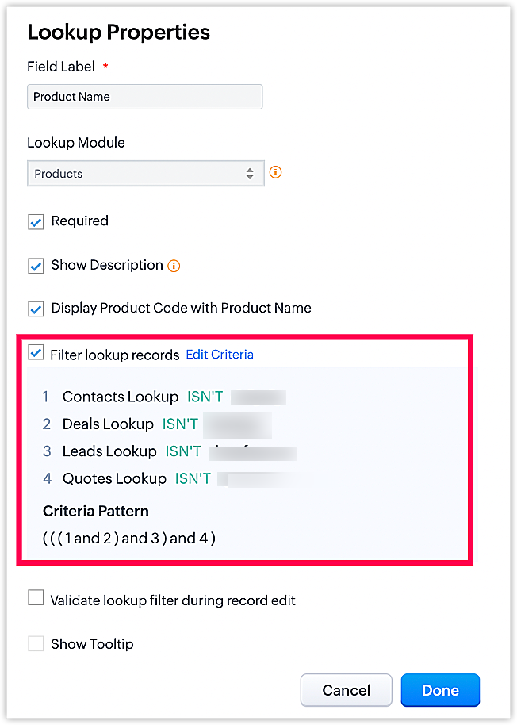Focus the Field Label input Product Name

tap(144, 97)
